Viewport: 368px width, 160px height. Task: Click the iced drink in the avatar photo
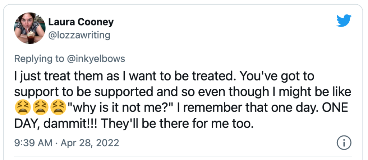click(x=31, y=38)
